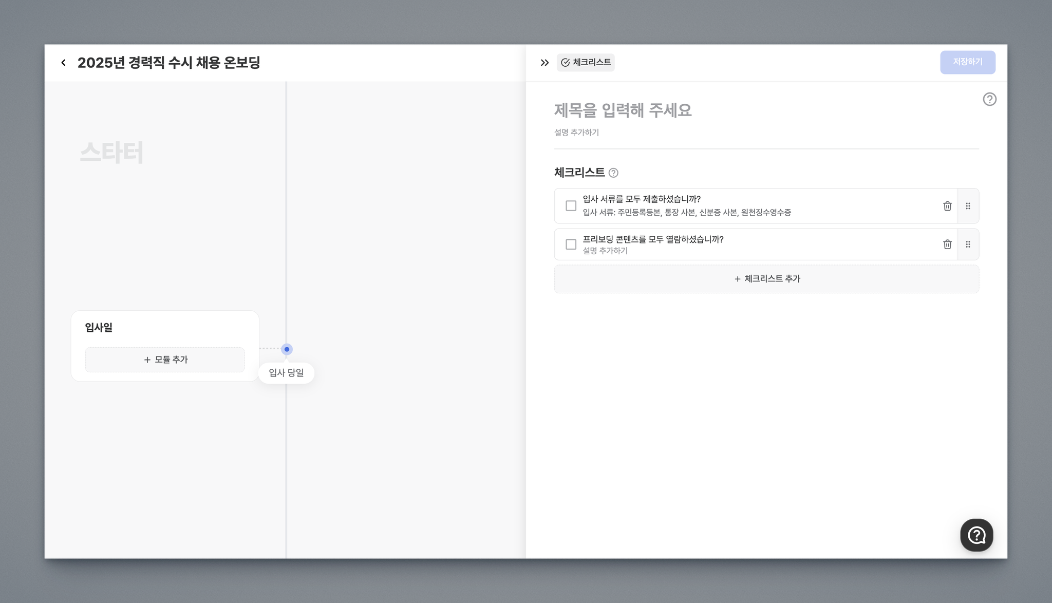The image size is (1052, 603).
Task: Click the 모듈 추가 button in 입사일 card
Action: (165, 360)
